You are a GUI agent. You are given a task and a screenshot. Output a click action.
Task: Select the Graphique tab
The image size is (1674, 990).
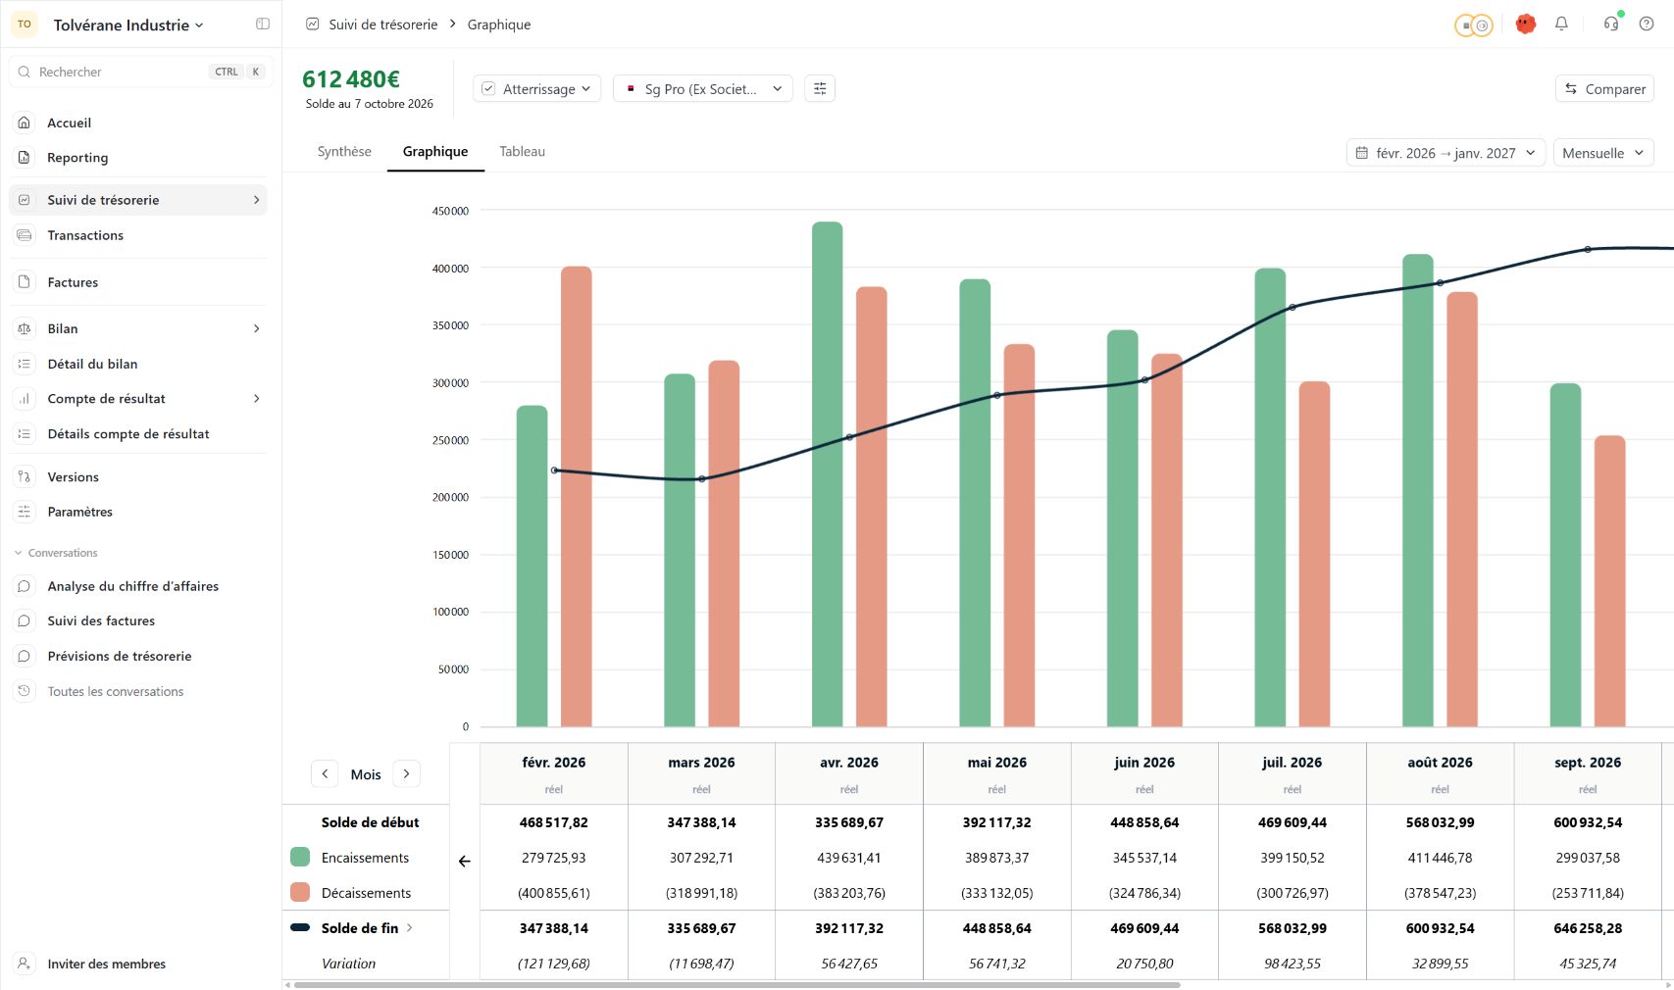click(435, 152)
